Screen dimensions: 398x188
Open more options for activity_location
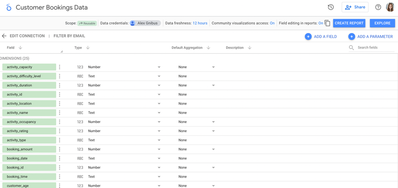59,104
